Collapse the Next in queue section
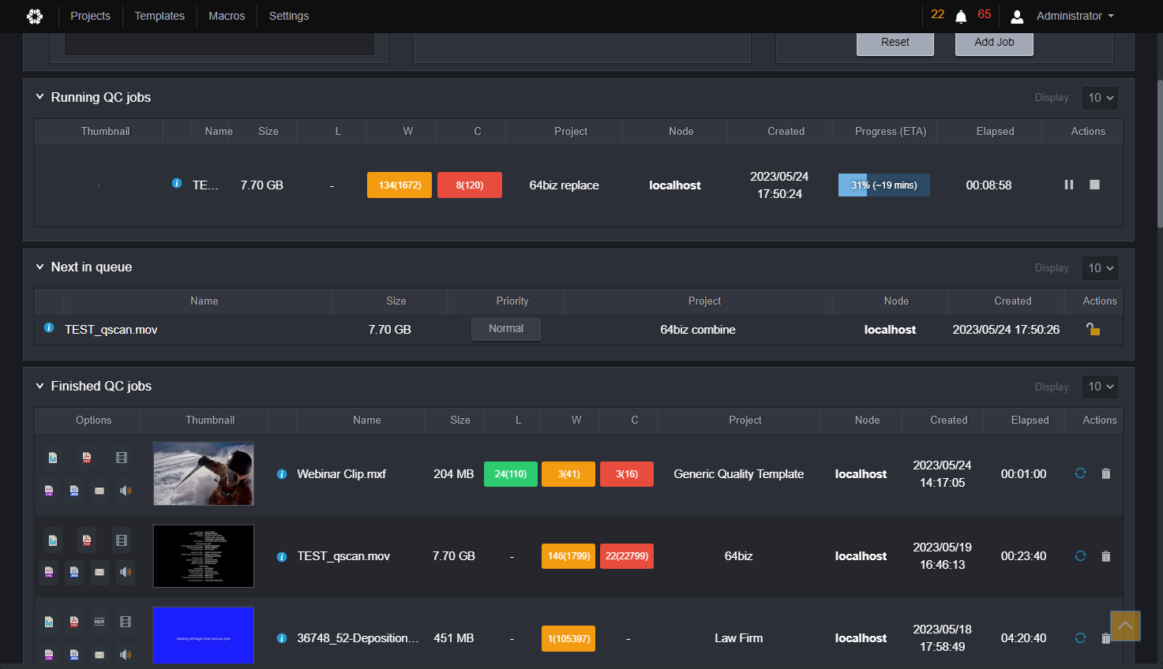Viewport: 1163px width, 669px height. [x=39, y=267]
